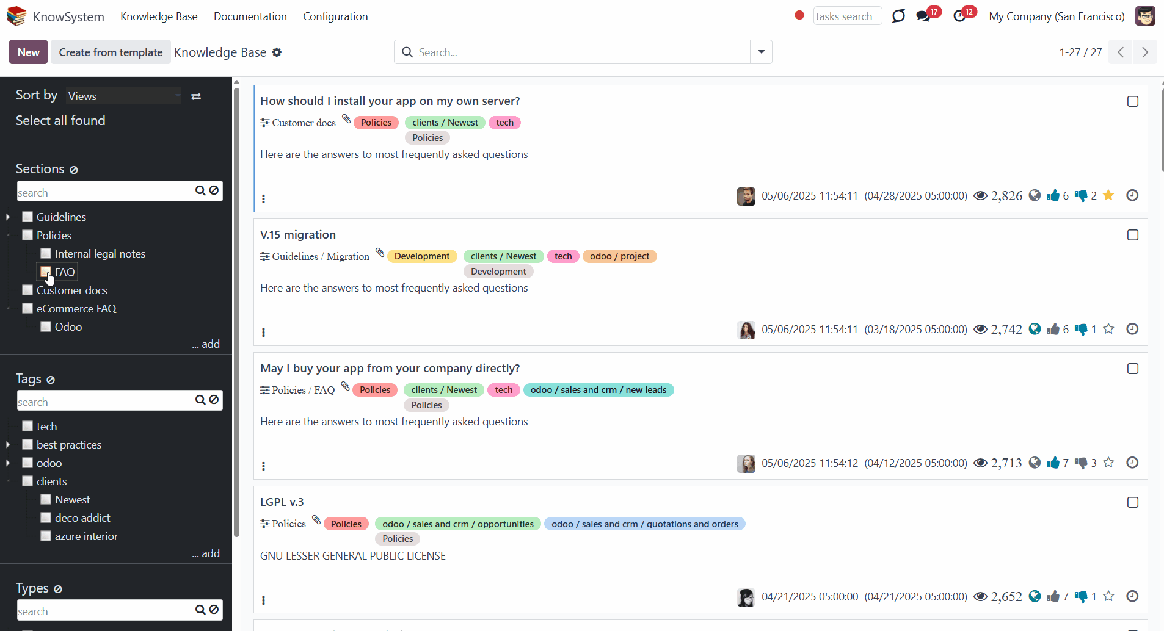Screen dimensions: 1164x631
Task: Click the globe icon on 'May I buy' article
Action: click(1035, 463)
